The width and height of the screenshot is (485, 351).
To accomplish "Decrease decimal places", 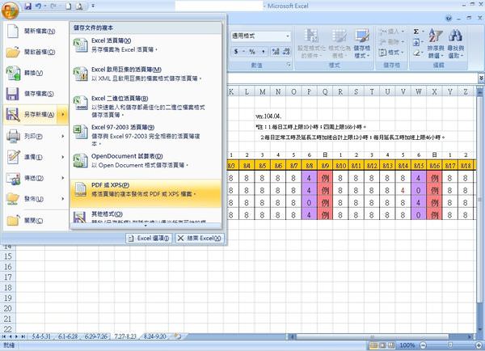I will (x=286, y=52).
